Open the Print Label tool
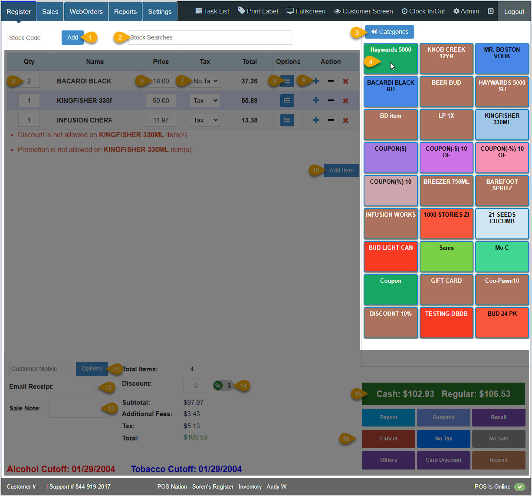The width and height of the screenshot is (532, 496). (x=258, y=11)
